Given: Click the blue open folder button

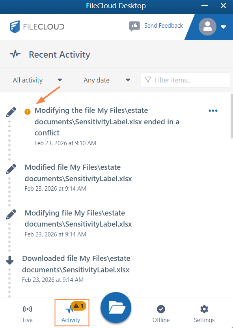Looking at the screenshot, I should point(116,307).
